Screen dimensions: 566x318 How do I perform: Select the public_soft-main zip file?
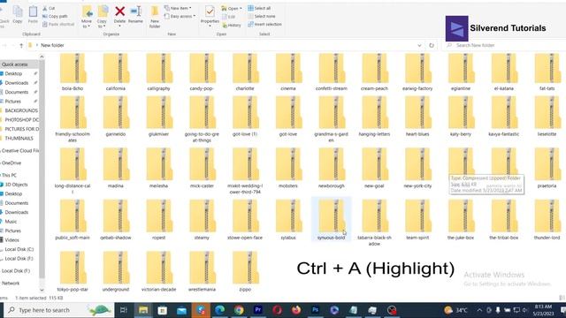tap(73, 220)
